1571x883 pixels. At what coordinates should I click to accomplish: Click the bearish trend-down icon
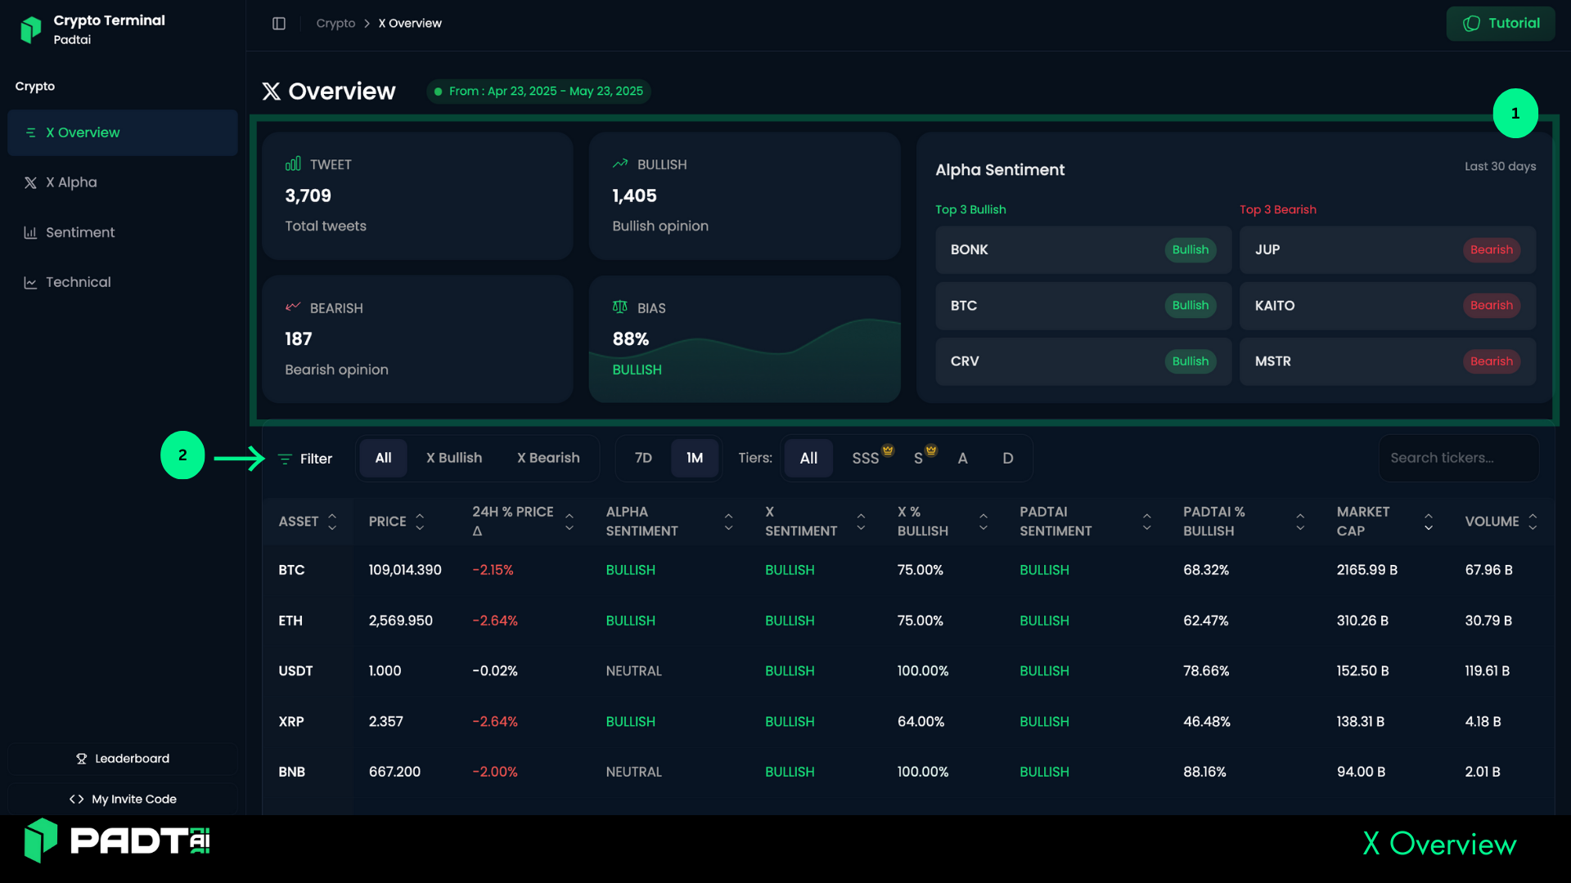coord(293,307)
